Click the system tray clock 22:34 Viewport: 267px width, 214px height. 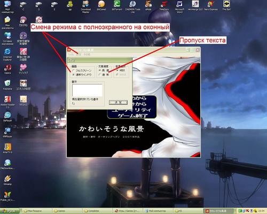click(261, 211)
